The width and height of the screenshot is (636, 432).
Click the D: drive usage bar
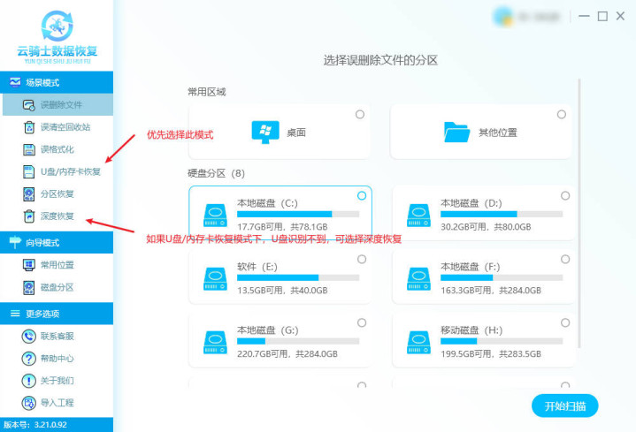coord(502,214)
